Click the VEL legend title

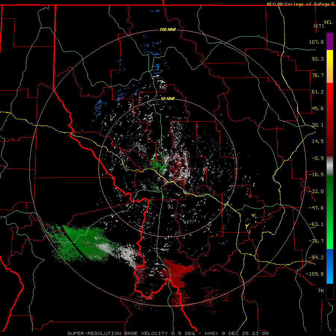(x=328, y=22)
